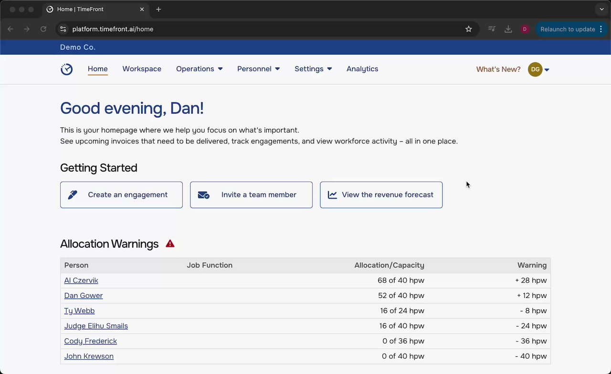611x374 pixels.
Task: Open the account menu caret beside DG
Action: [x=547, y=70]
